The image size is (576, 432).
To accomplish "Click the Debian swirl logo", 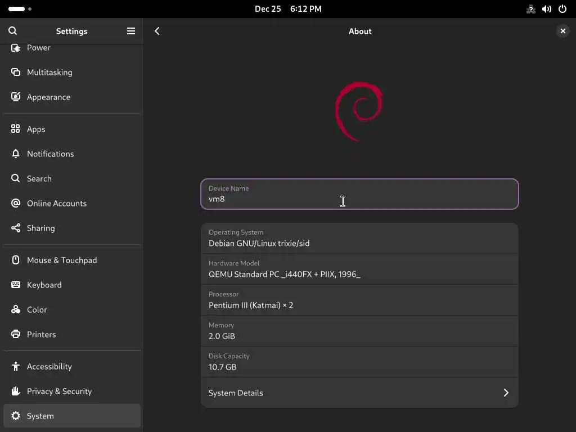I will pos(359,111).
